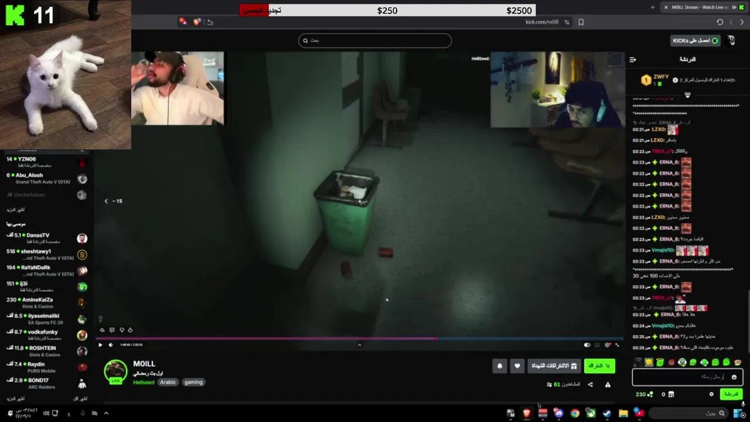Expand the chevron below the player
Viewport: 750px width, 422px height.
pos(359,345)
